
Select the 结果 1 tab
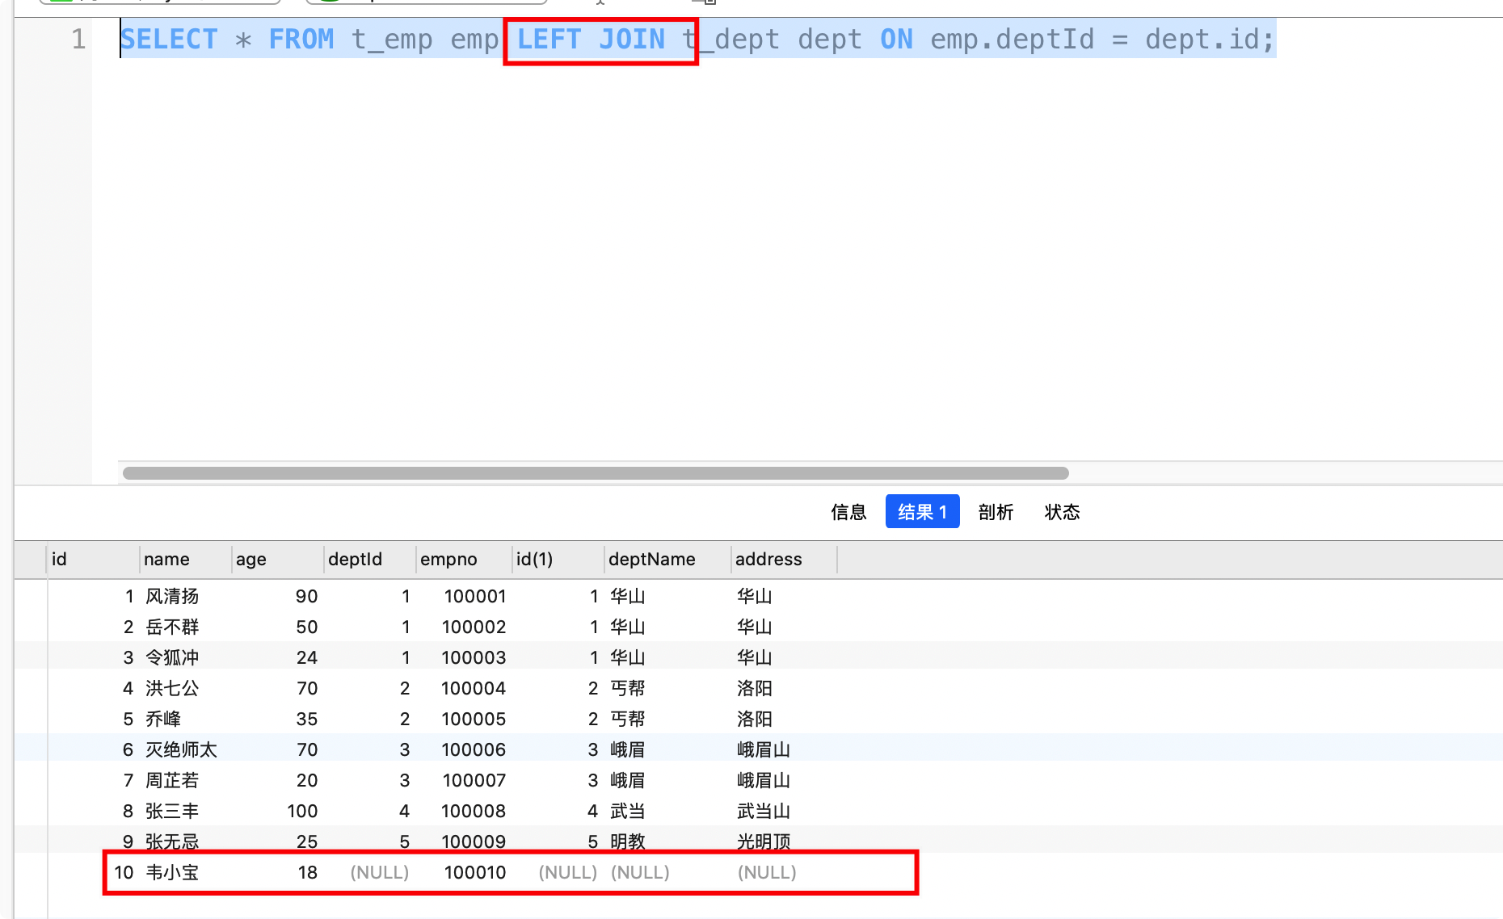pyautogui.click(x=922, y=512)
